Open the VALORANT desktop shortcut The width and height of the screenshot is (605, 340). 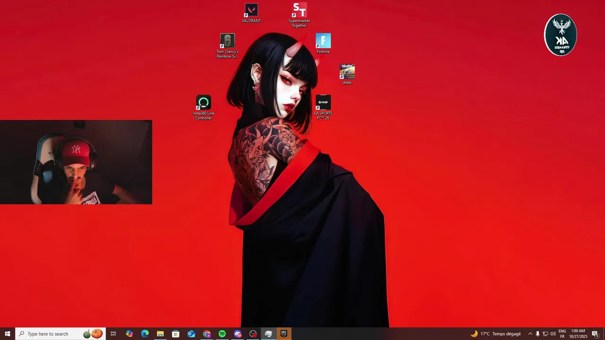click(251, 13)
